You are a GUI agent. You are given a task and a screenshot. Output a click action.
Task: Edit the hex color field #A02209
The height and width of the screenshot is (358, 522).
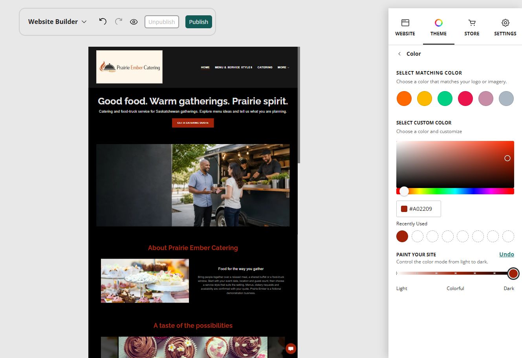tap(419, 209)
